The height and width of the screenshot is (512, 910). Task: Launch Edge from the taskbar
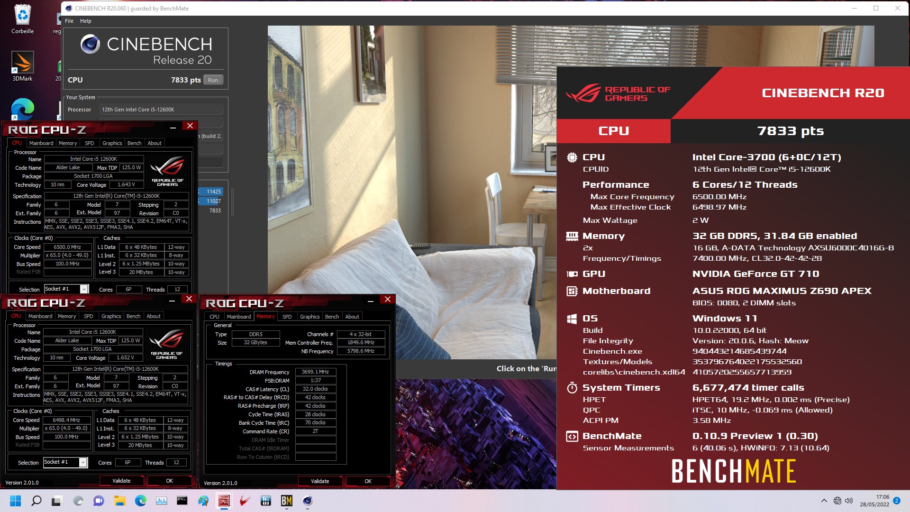[x=140, y=501]
